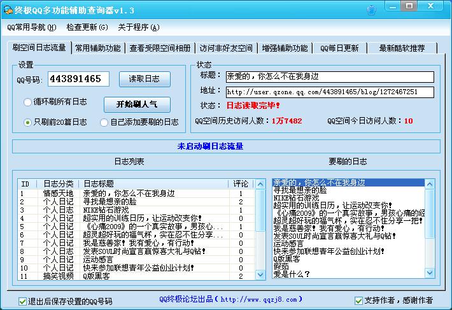Select row 11 搞笑视频 Q版黑客
The width and height of the screenshot is (452, 310).
(x=136, y=276)
